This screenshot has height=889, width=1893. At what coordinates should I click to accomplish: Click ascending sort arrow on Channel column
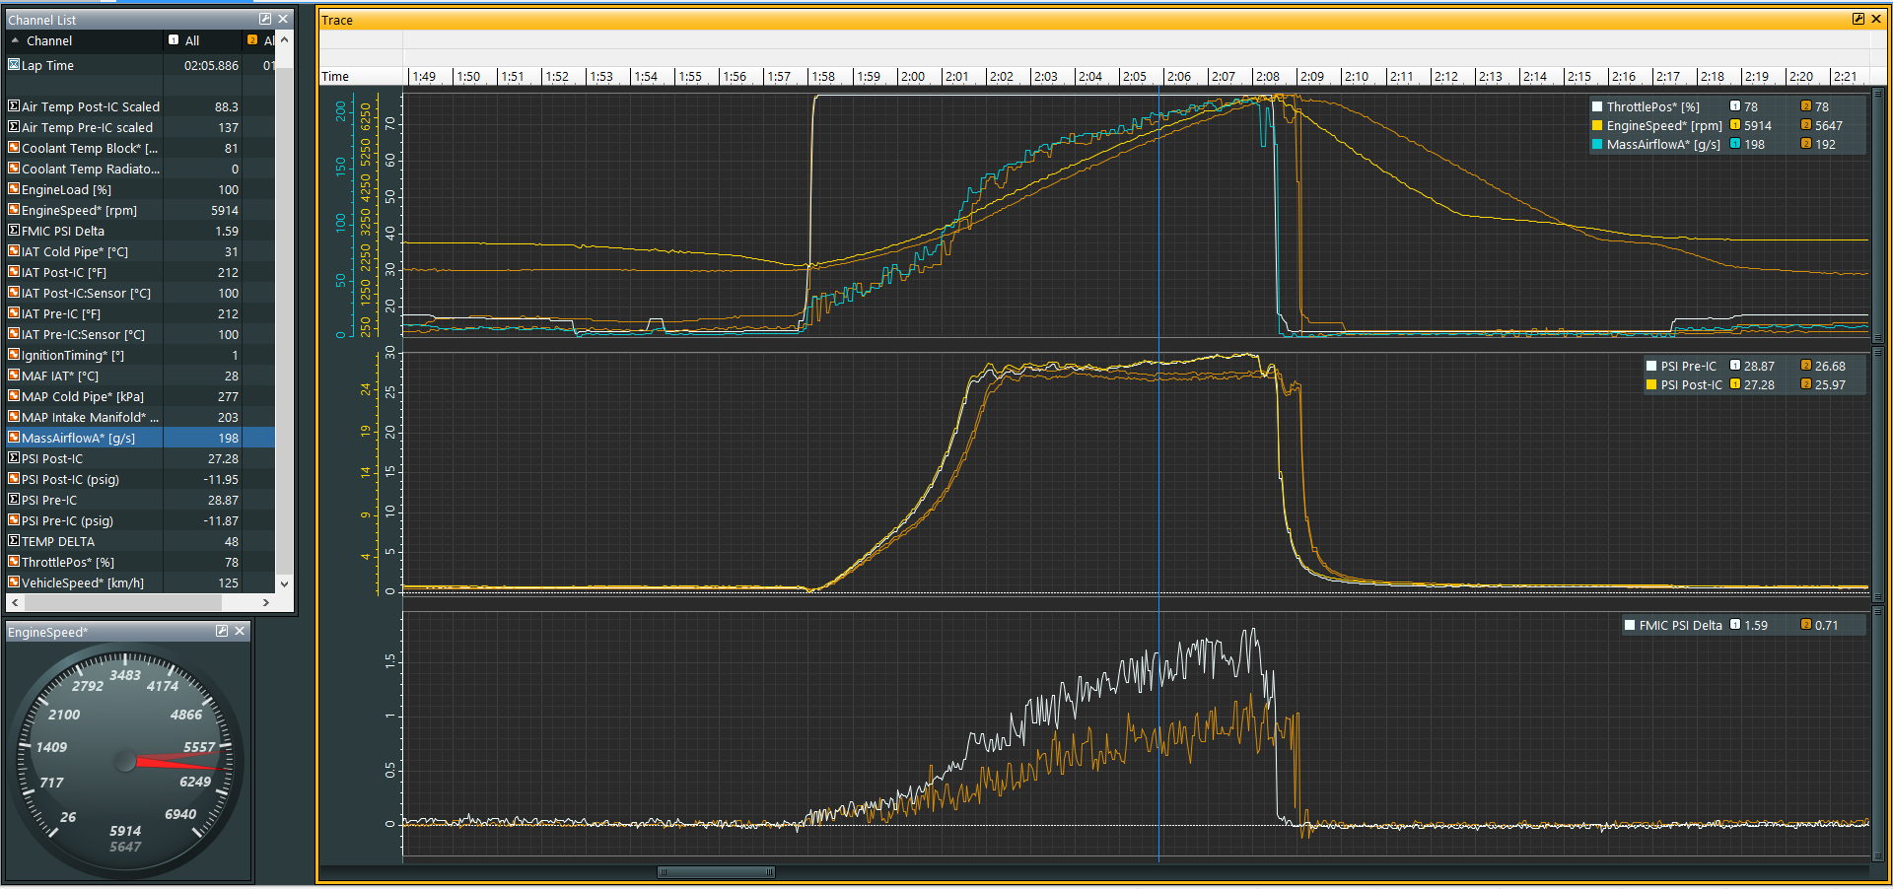click(16, 40)
